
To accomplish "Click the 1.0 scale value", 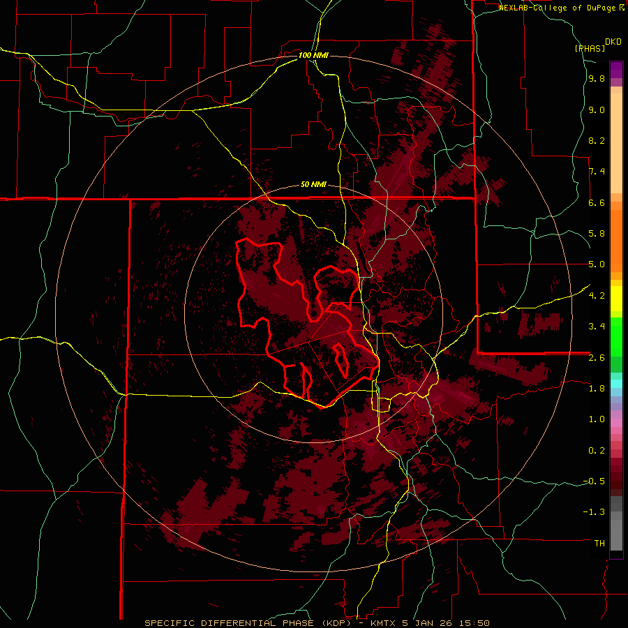I will click(x=597, y=419).
